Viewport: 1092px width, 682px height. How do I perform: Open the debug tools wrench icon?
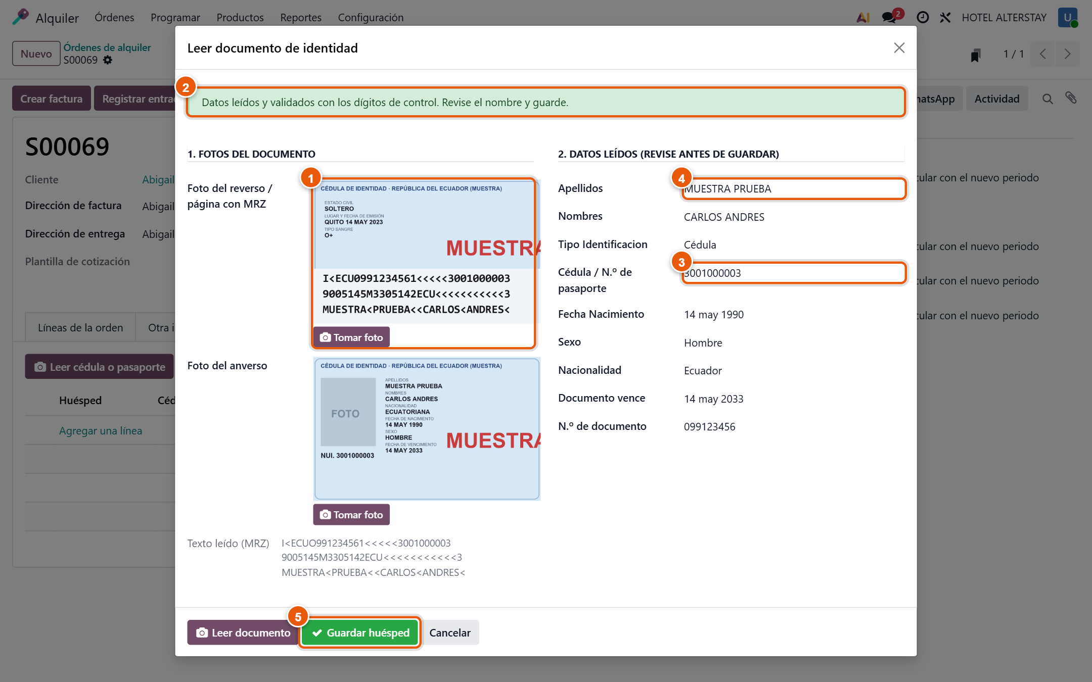coord(945,17)
